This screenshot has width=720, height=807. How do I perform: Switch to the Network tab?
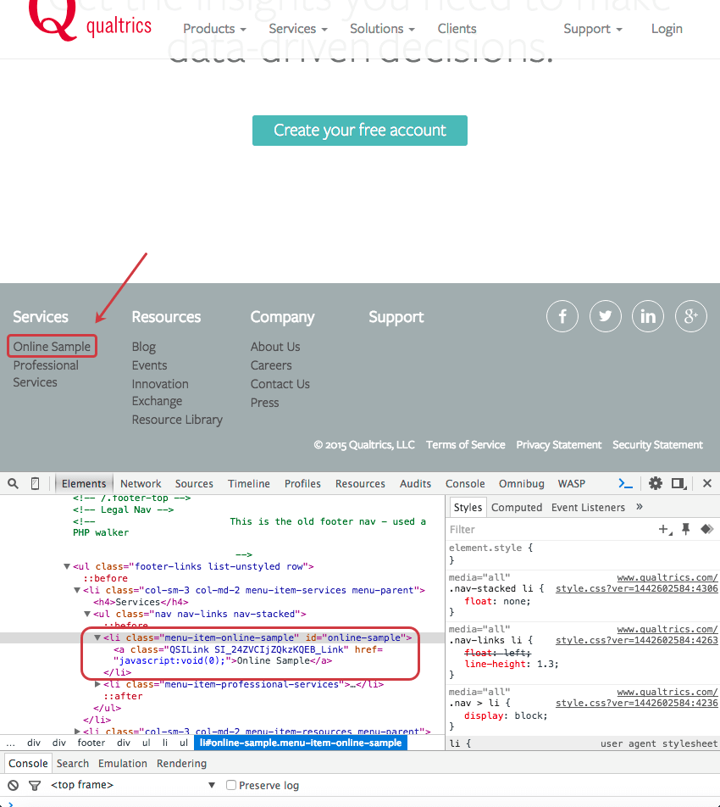(141, 483)
